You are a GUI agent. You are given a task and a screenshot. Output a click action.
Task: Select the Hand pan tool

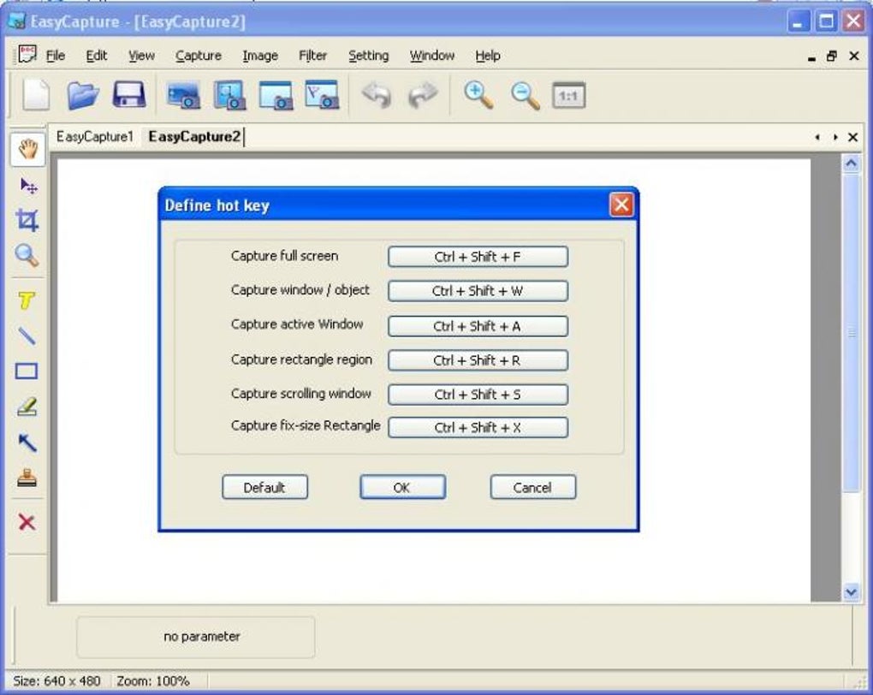pos(27,149)
